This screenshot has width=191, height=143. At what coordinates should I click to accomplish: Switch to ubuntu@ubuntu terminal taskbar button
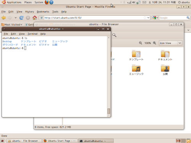[x=96, y=141]
